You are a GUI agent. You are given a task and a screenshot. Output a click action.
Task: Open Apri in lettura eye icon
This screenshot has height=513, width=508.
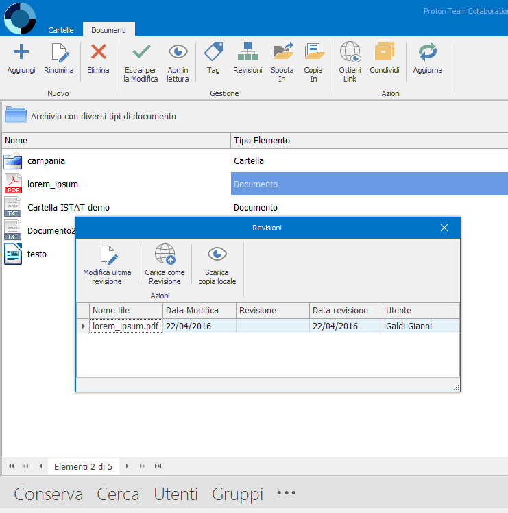click(x=178, y=51)
